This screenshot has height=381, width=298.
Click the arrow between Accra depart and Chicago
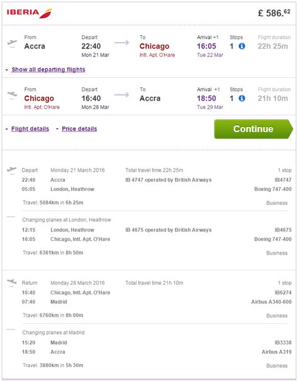point(121,43)
